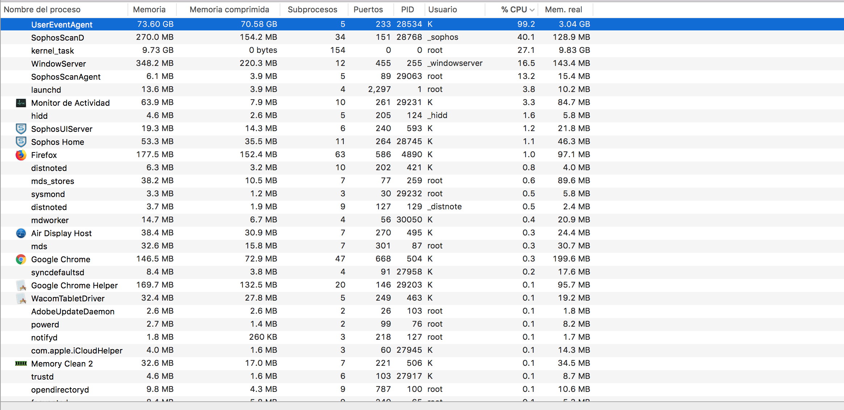Select the powerd process
The image size is (844, 410).
point(422,324)
